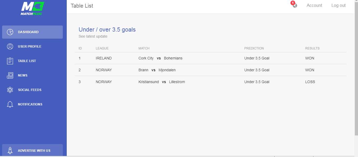Open the globe notification icon with badge
Image resolution: width=358 pixels, height=157 pixels.
pos(294,5)
